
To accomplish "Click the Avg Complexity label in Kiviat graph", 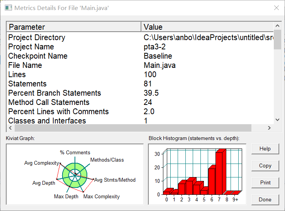I will tap(42, 163).
